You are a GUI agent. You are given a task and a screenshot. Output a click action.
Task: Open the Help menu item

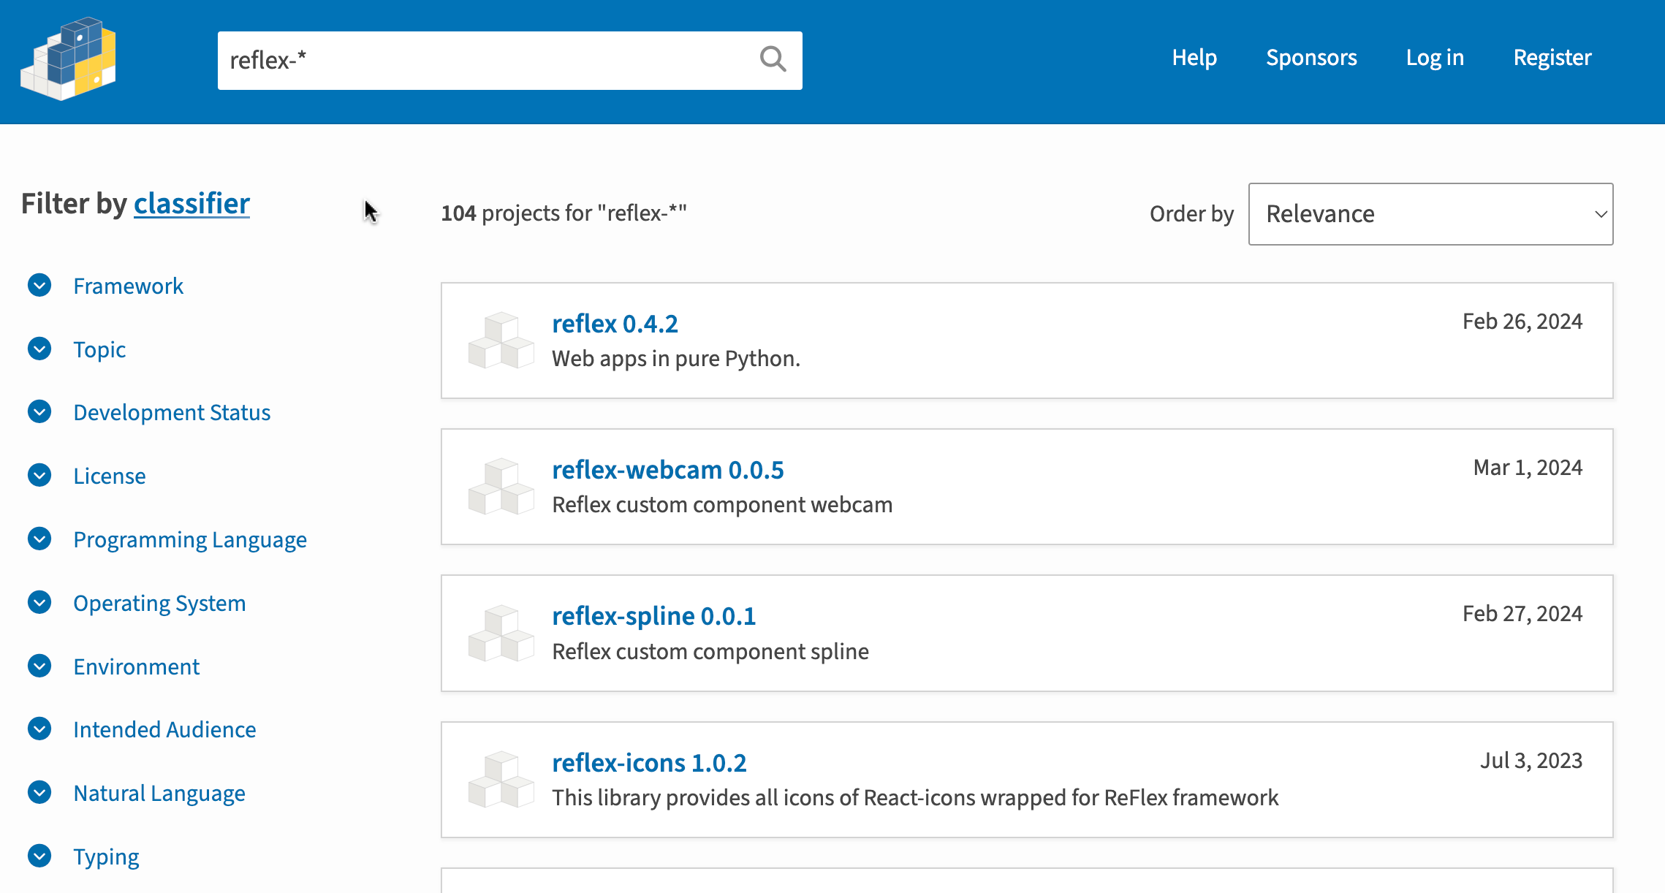click(x=1194, y=58)
